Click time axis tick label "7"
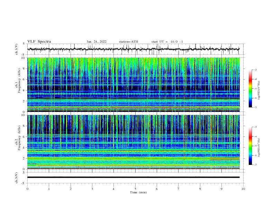274x212 pixels. (179, 189)
